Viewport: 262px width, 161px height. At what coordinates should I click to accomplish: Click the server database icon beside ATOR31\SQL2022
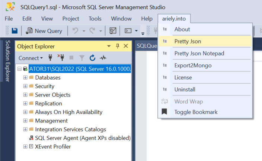25,69
